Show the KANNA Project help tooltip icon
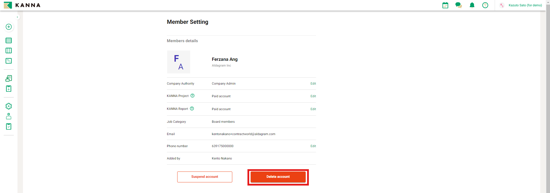 pyautogui.click(x=192, y=96)
